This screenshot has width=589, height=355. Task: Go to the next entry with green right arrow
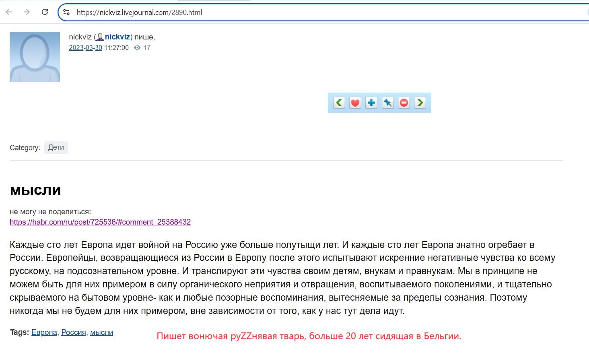pos(420,103)
